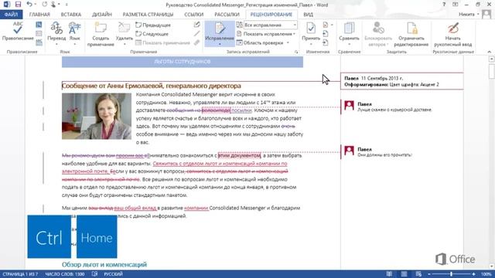Screen dimensions: 495x278
Task: Click СТРАНИЦА 1 ИЗ 7 status indicator
Action: [x=20, y=274]
